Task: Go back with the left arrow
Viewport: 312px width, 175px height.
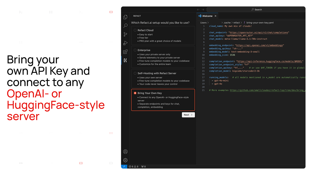Action: tap(198, 10)
